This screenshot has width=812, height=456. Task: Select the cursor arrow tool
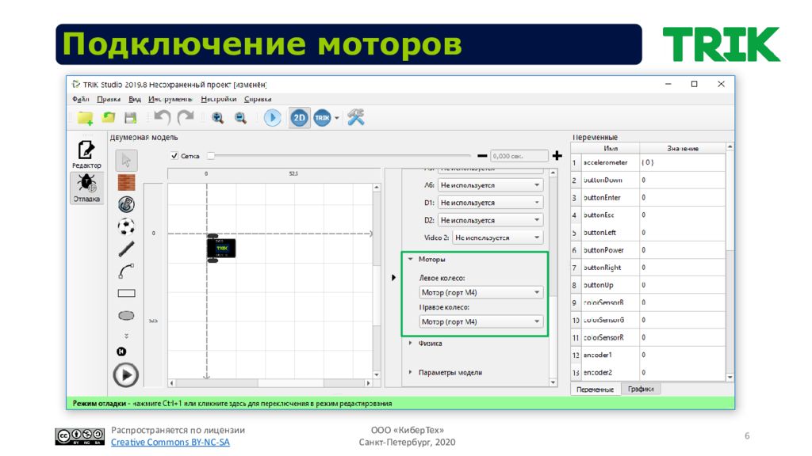(126, 160)
